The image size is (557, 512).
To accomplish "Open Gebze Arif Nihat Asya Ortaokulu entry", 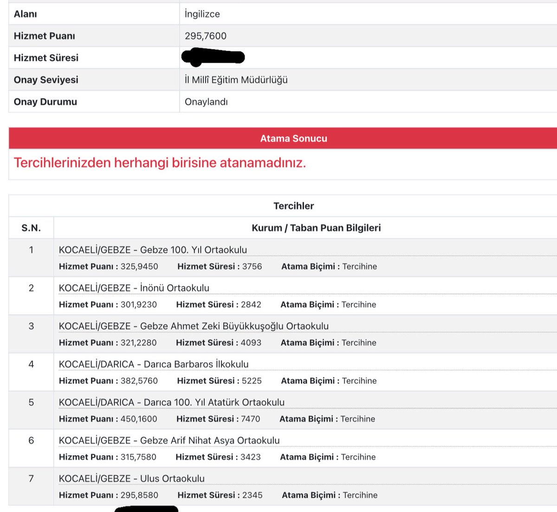I will click(x=169, y=440).
